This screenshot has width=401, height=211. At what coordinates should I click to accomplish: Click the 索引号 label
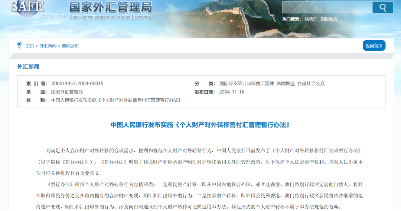(36, 83)
